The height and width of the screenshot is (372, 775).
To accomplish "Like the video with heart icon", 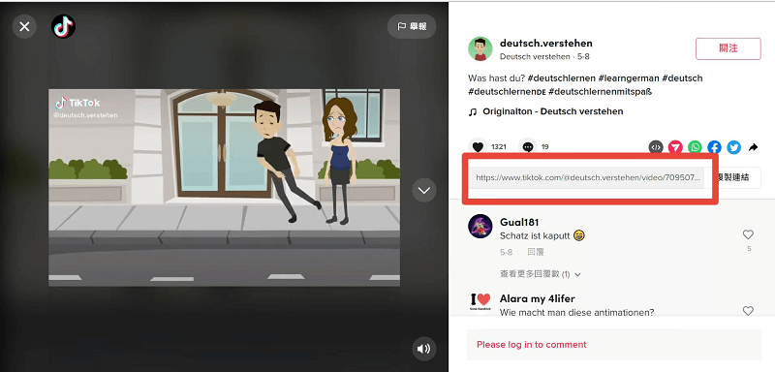I will coord(477,146).
